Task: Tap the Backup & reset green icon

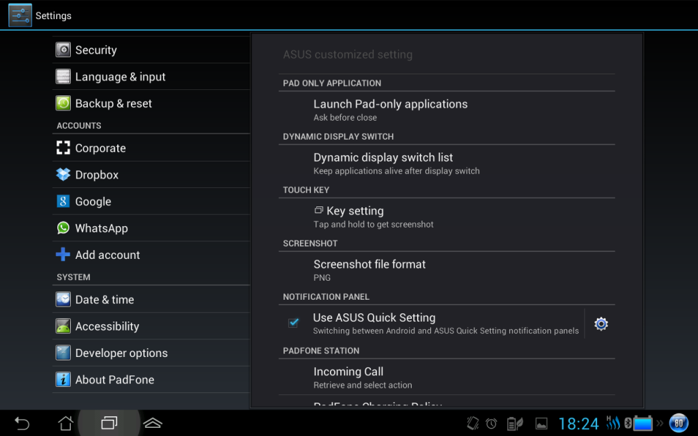Action: pyautogui.click(x=63, y=104)
